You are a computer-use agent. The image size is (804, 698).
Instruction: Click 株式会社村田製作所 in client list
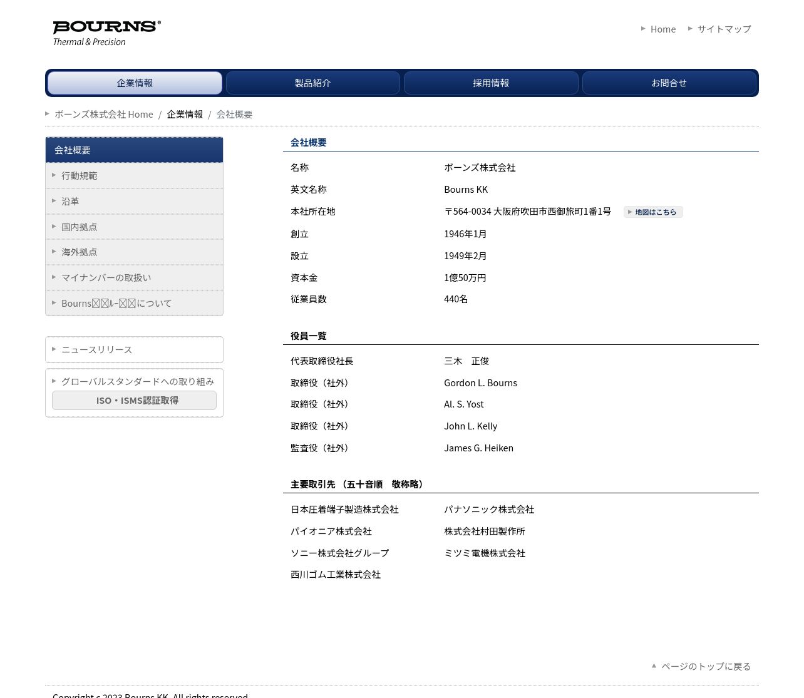(x=485, y=531)
